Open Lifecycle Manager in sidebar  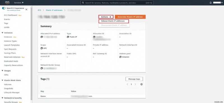[x=12, y=93]
